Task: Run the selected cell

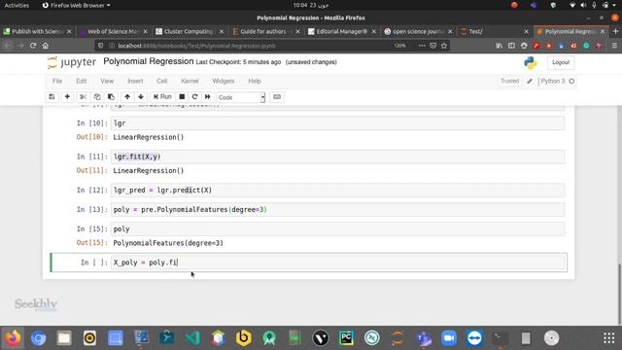Action: point(162,97)
